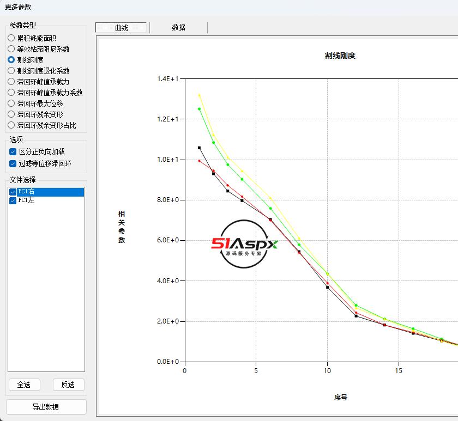The height and width of the screenshot is (421, 458).
Task: Toggle the 区分正负向加载 checkbox
Action: [x=13, y=152]
